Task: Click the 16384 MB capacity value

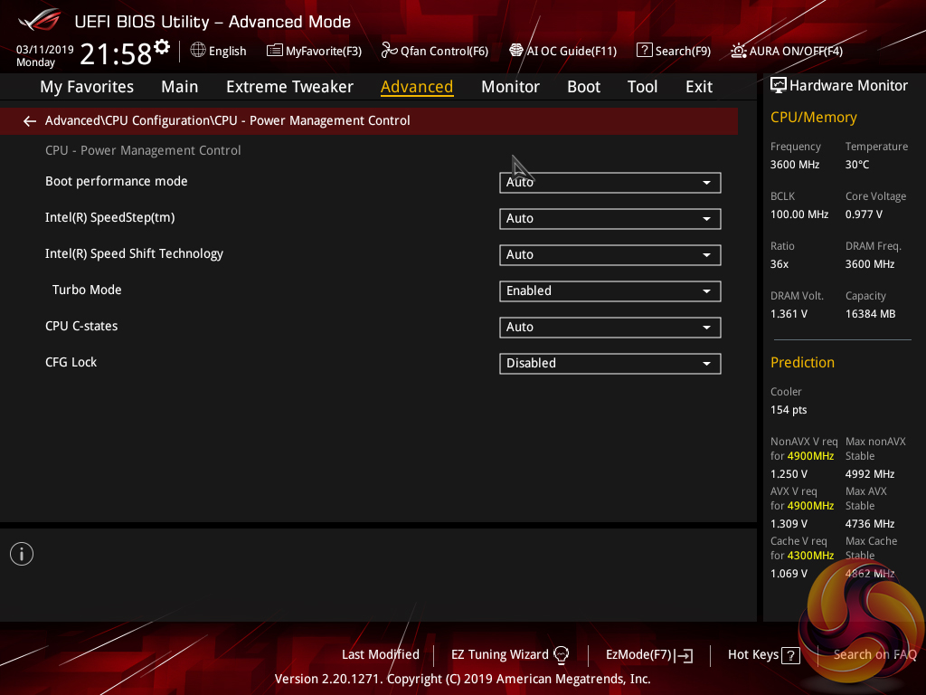Action: [870, 314]
